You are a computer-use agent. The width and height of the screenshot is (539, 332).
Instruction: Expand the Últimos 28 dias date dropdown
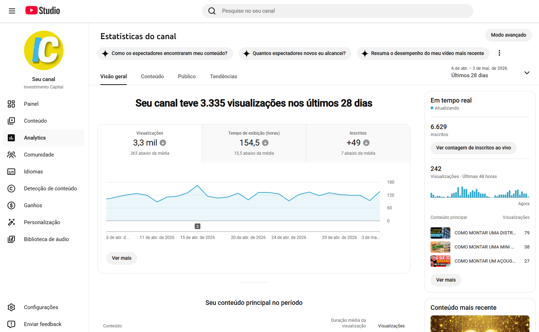(491, 72)
